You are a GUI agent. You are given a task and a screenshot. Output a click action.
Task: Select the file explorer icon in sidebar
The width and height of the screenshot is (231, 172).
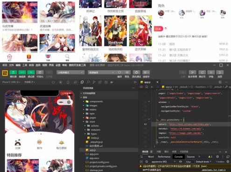point(82,82)
